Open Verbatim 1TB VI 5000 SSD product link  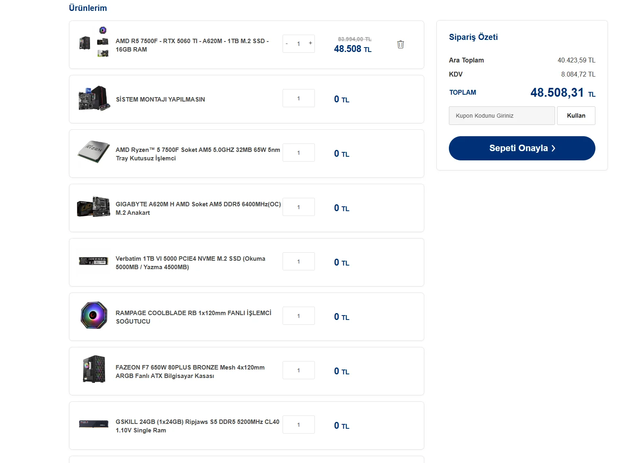point(191,263)
